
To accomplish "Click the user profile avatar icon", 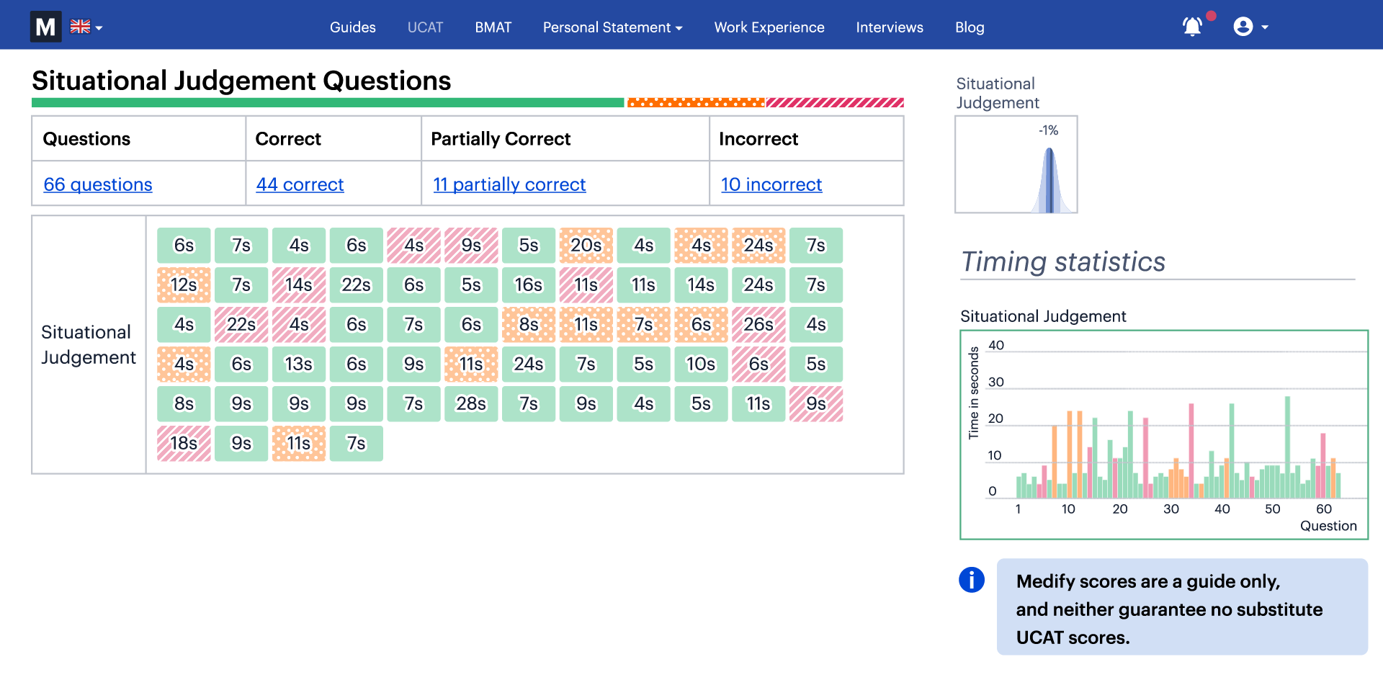I will click(1244, 26).
